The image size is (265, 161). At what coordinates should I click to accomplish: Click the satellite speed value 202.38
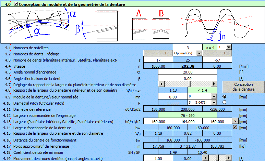188,66
